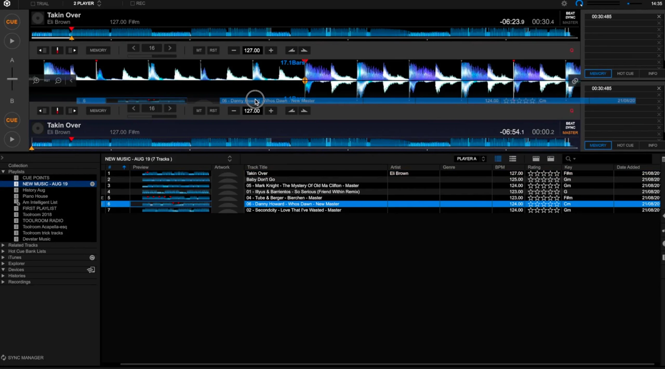The height and width of the screenshot is (369, 665).
Task: Enable the REC checkbox
Action: 132,3
